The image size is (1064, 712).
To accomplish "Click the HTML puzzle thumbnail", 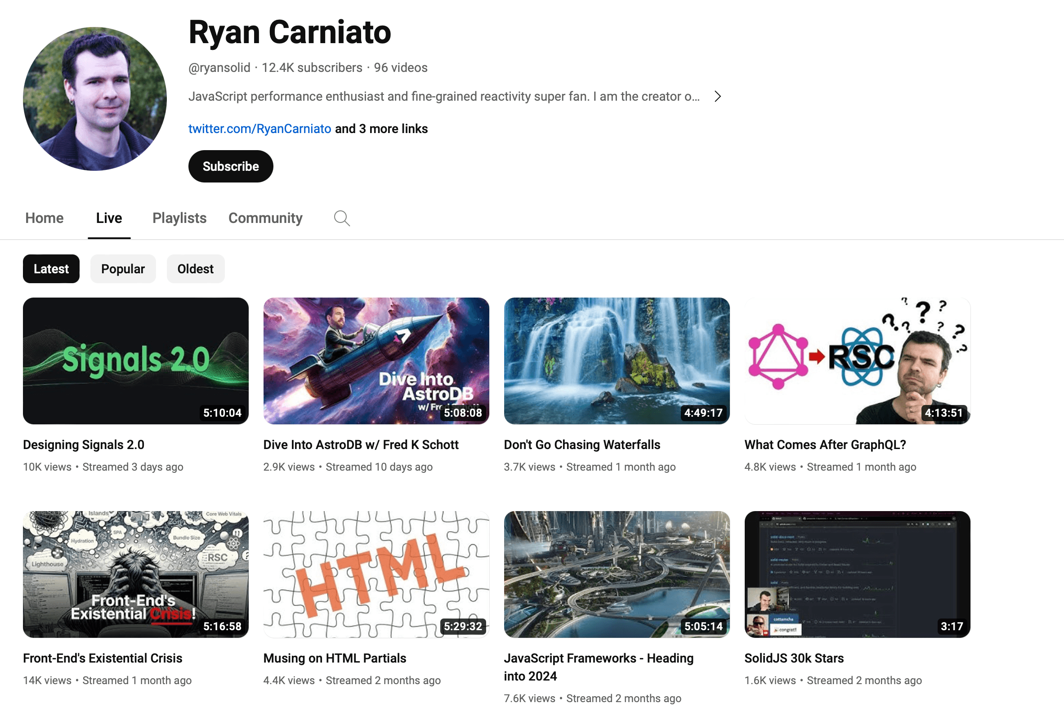I will [376, 574].
